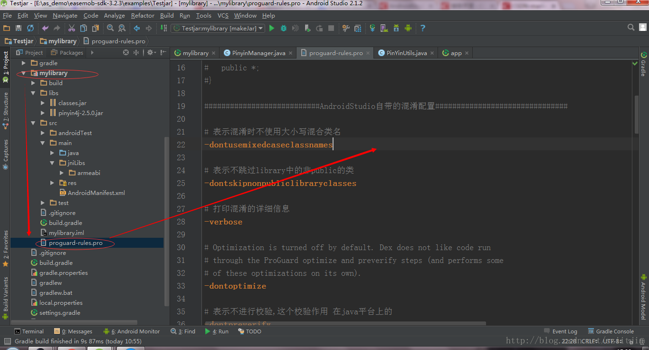Collapse the src folder
This screenshot has height=350, width=649.
33,123
